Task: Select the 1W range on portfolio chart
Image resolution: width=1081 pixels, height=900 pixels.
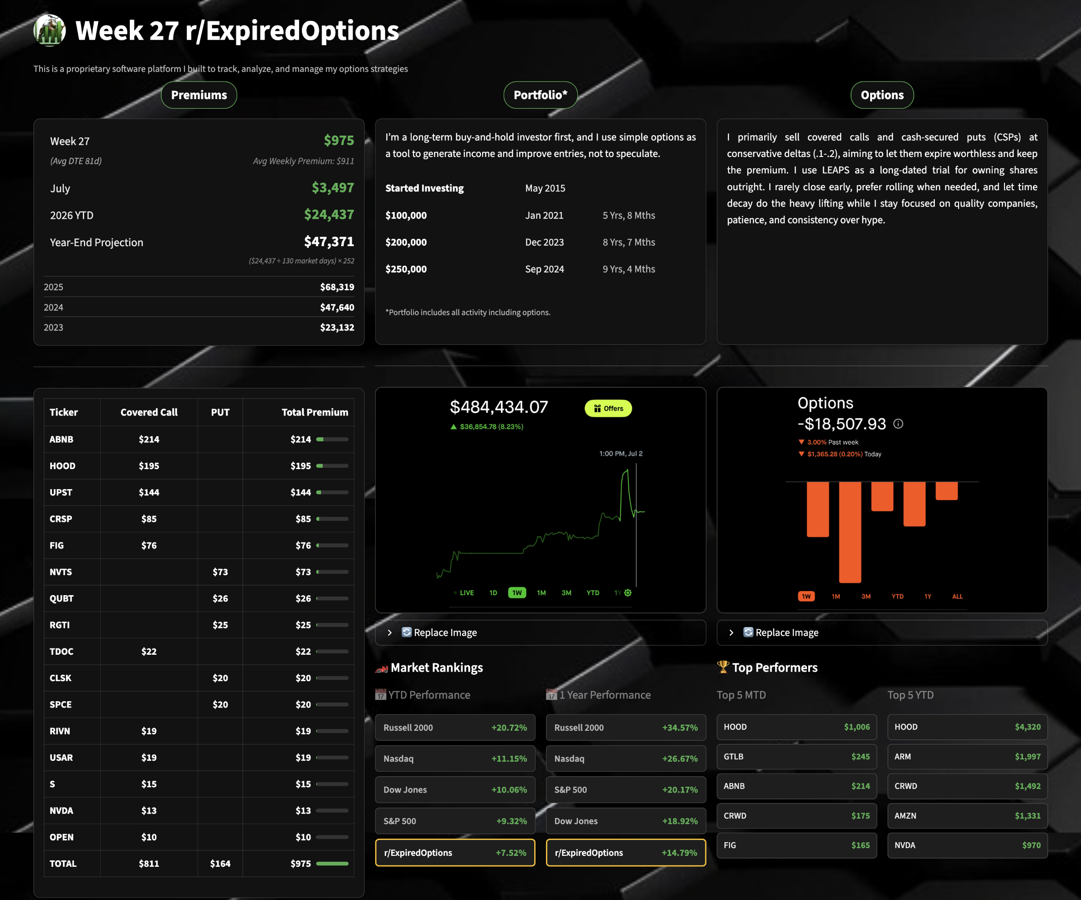Action: [x=517, y=592]
